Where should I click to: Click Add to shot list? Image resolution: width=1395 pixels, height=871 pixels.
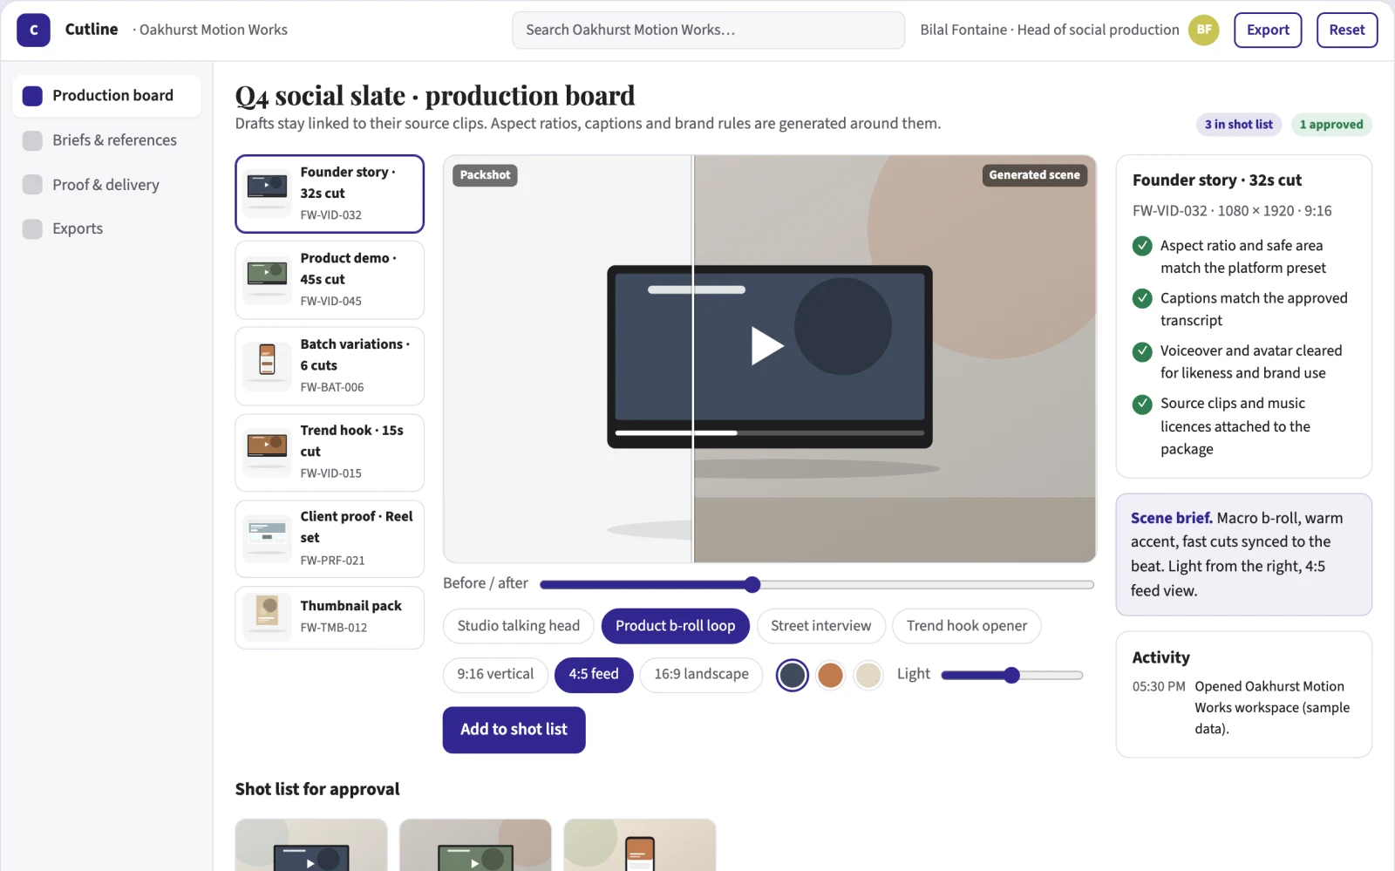tap(514, 730)
